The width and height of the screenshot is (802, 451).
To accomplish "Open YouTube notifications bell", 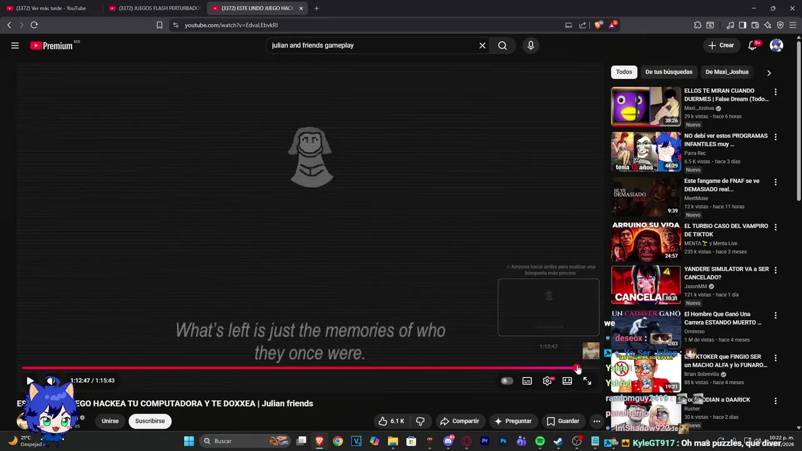I will point(753,45).
